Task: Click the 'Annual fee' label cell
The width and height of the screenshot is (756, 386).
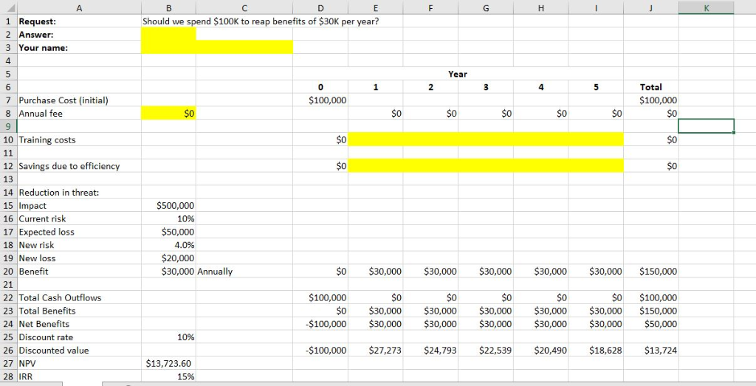Action: 79,113
